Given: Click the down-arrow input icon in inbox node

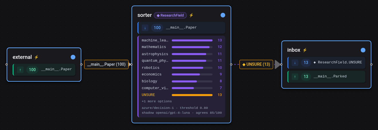Looking at the screenshot, I should point(295,63).
